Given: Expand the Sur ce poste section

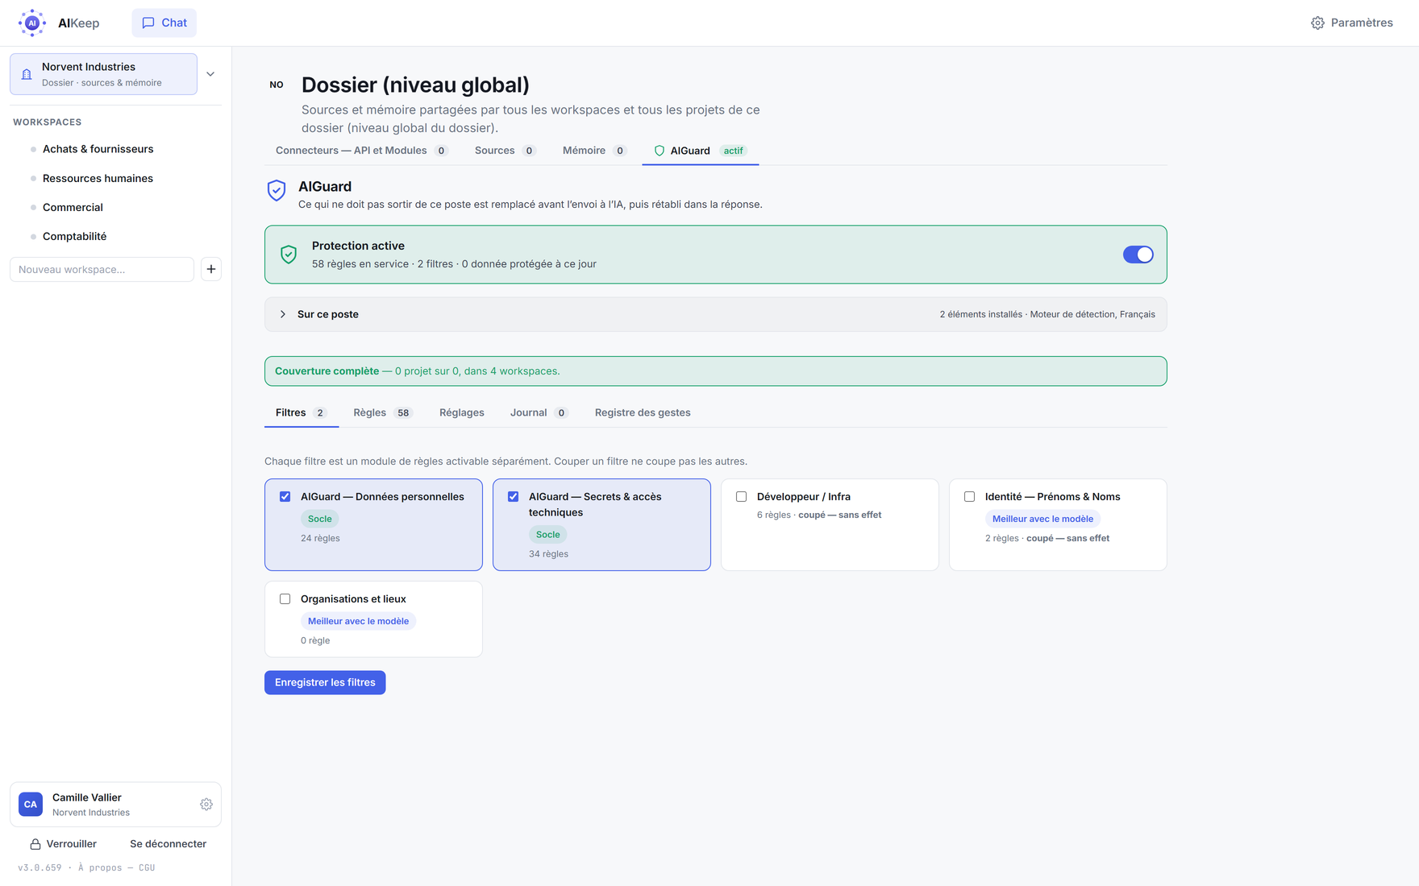Looking at the screenshot, I should [x=716, y=314].
